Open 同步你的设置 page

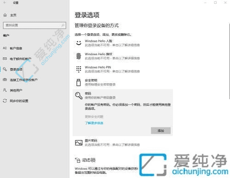19,101
